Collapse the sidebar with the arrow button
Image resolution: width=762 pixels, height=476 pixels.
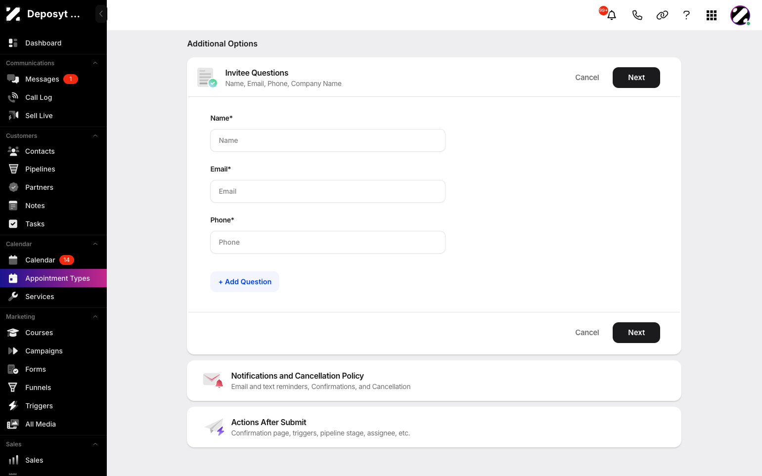tap(101, 14)
